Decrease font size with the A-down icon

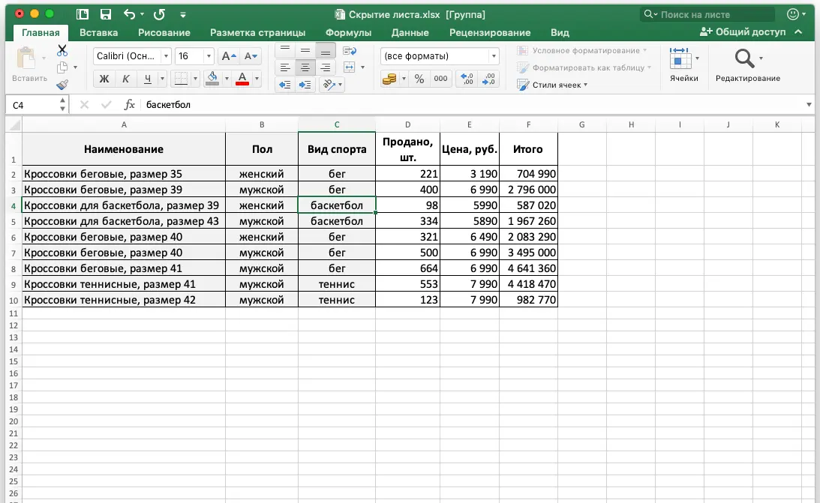tap(251, 56)
